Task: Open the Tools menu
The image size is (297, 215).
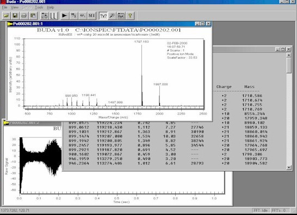Action: coord(39,8)
